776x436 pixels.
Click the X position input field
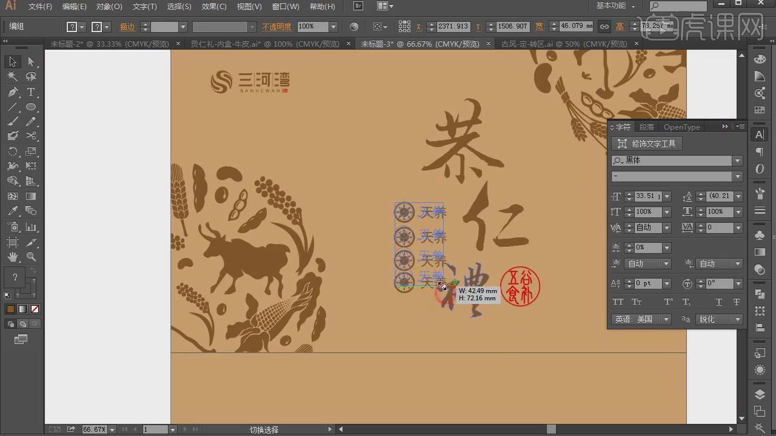(452, 27)
